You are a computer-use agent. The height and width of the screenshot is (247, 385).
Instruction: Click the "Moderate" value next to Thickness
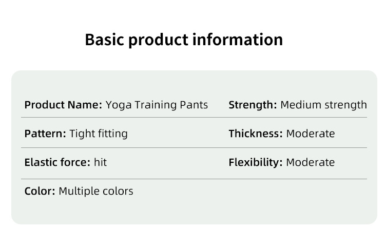click(311, 134)
